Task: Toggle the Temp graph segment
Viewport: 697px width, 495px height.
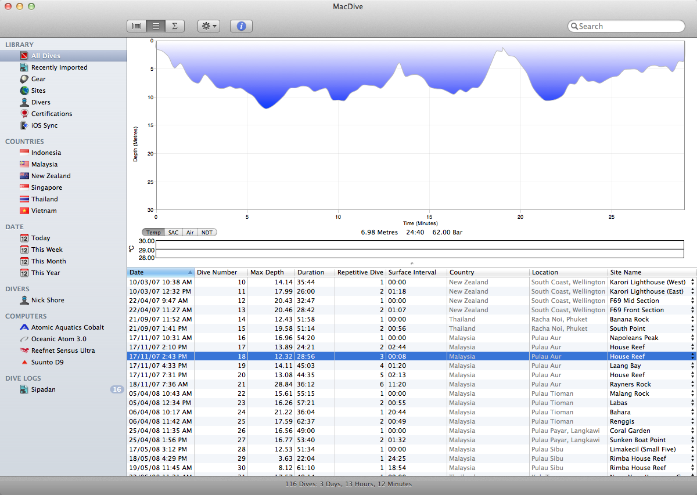Action: point(153,232)
